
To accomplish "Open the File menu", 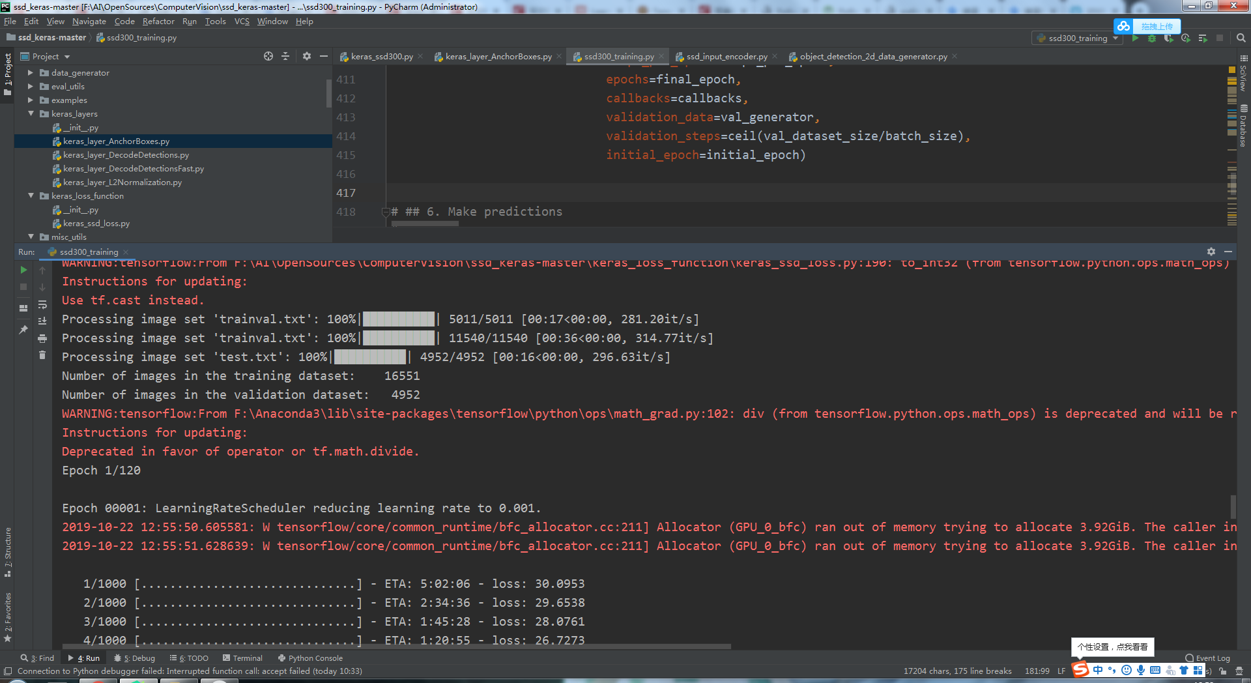I will 10,22.
